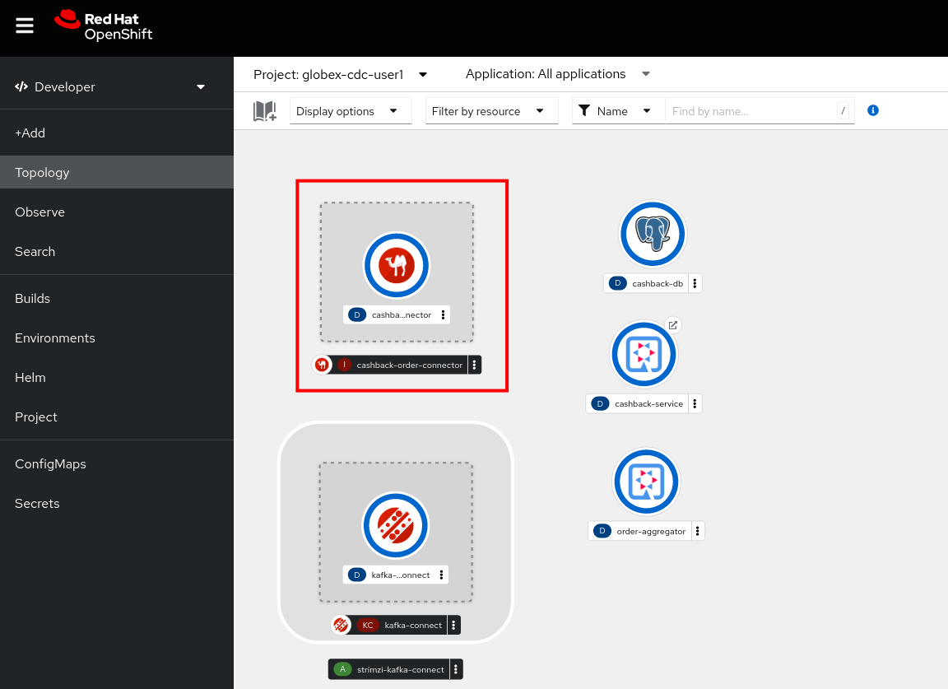The image size is (948, 689).
Task: Click Strimzi icon beside KC kafka-connect label
Action: [341, 625]
